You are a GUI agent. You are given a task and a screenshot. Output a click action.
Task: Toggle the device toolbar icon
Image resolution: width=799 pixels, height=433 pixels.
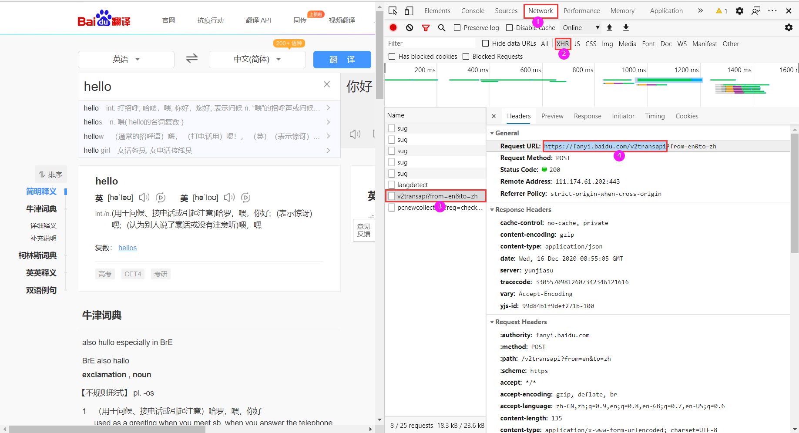click(x=409, y=11)
